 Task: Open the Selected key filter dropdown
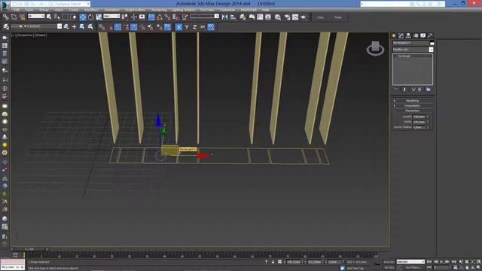point(410,262)
